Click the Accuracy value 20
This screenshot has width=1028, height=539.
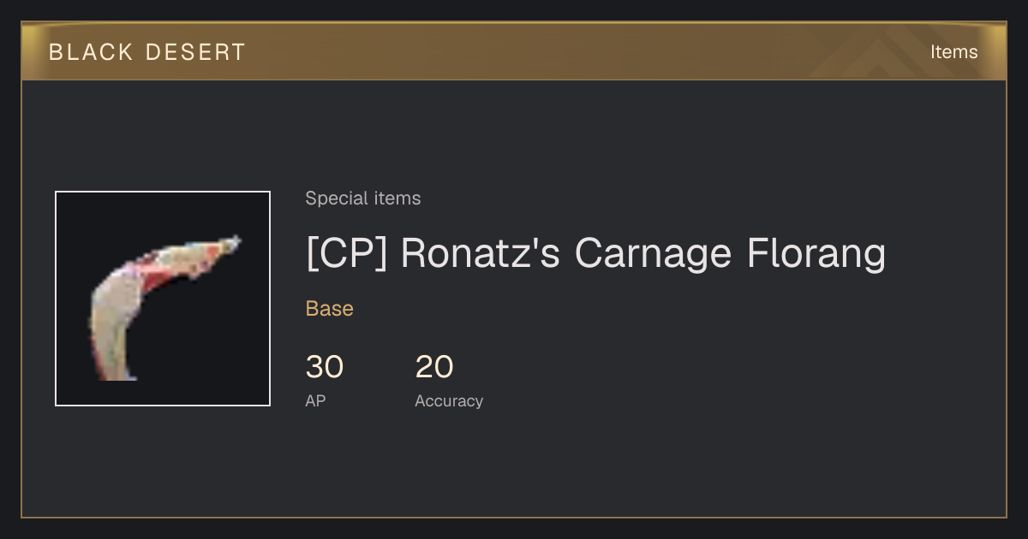click(x=434, y=367)
